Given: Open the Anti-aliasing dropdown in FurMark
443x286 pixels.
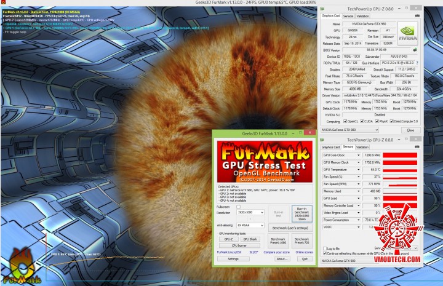Looking at the screenshot, I should tap(250, 225).
